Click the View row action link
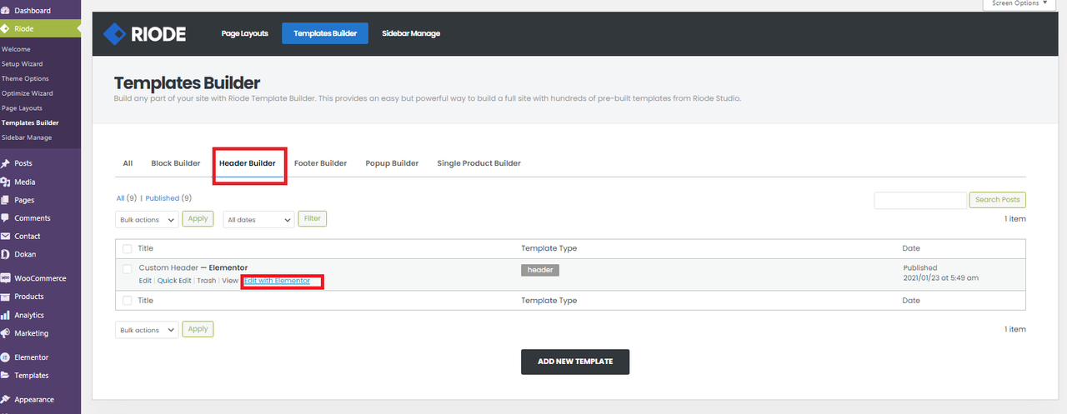 pos(230,281)
